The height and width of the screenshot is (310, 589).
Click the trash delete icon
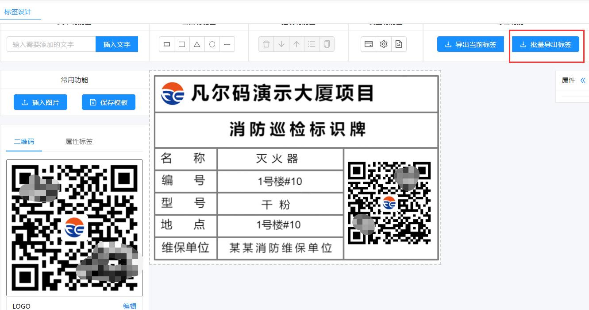(266, 44)
